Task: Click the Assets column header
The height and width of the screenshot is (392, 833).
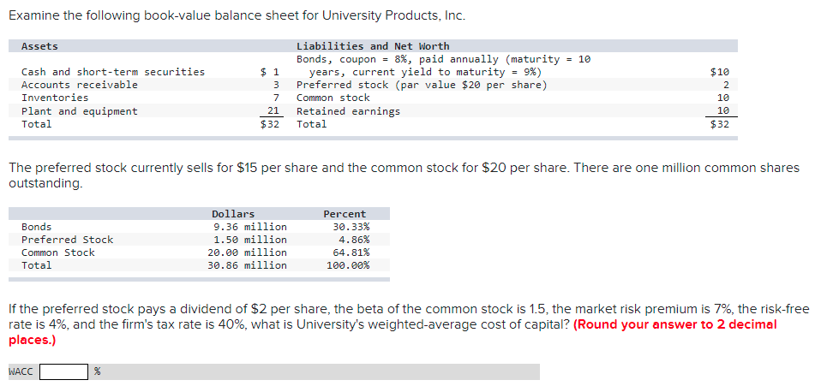Action: pos(39,46)
